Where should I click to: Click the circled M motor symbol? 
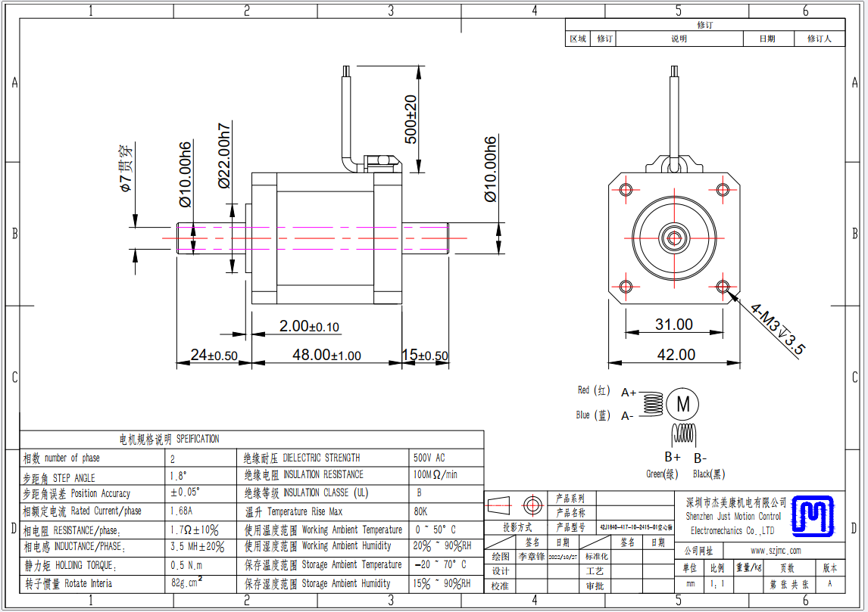pos(684,404)
